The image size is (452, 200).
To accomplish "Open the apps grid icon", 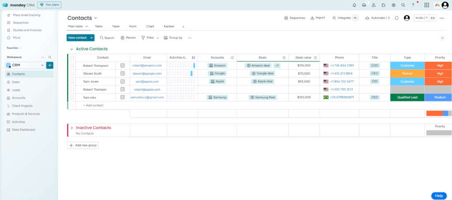I will tap(426, 5).
